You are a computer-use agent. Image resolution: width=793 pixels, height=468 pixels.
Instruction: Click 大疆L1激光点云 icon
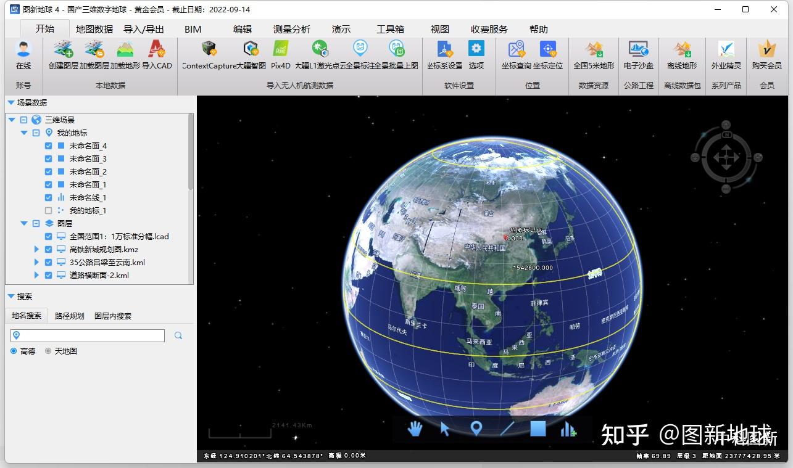tap(320, 49)
